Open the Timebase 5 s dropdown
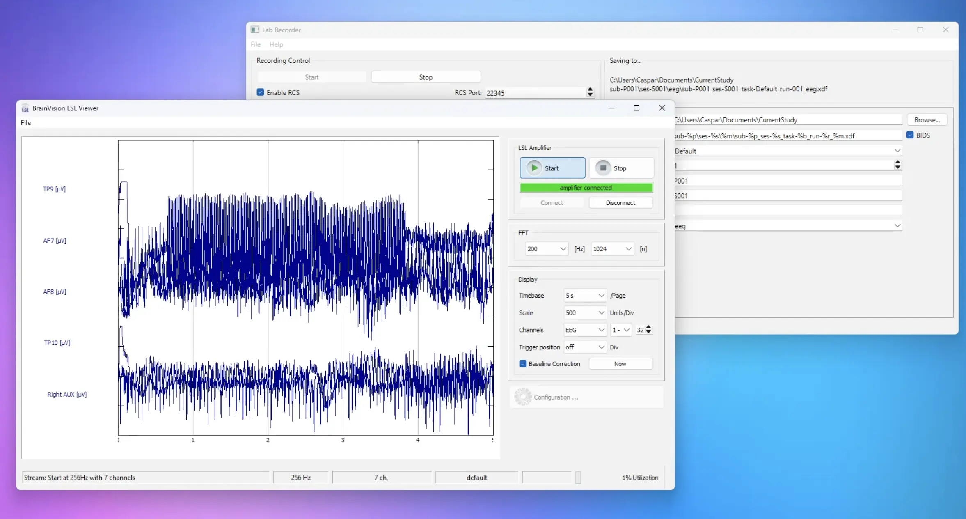 (x=585, y=296)
